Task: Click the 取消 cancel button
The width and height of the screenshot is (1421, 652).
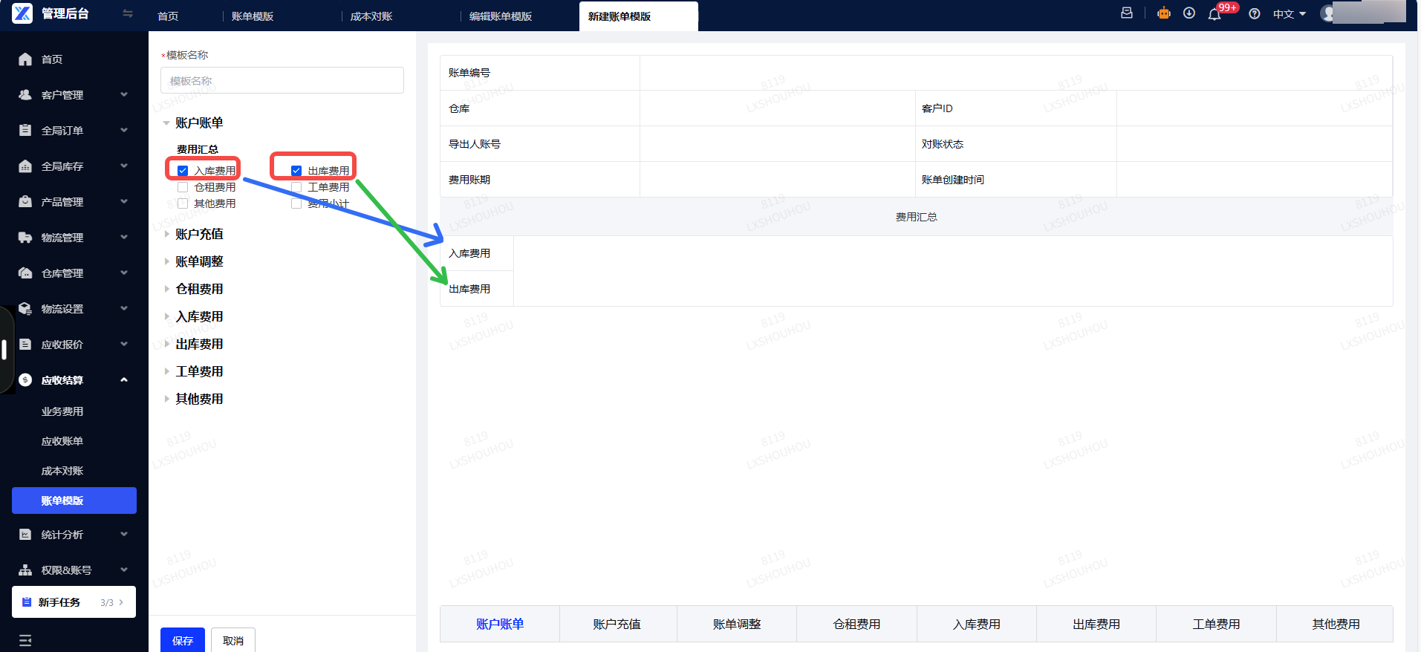Action: coord(233,640)
